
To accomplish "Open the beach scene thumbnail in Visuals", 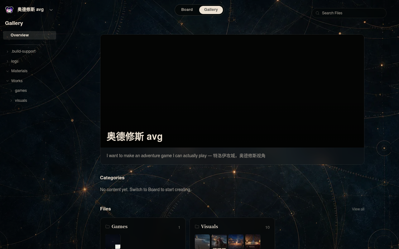I will [x=202, y=242].
